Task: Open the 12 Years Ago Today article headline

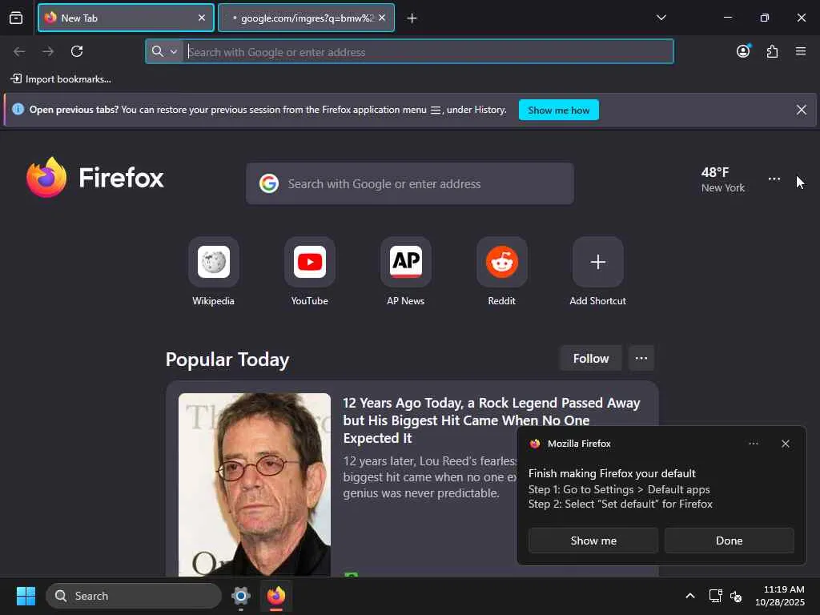Action: click(492, 420)
